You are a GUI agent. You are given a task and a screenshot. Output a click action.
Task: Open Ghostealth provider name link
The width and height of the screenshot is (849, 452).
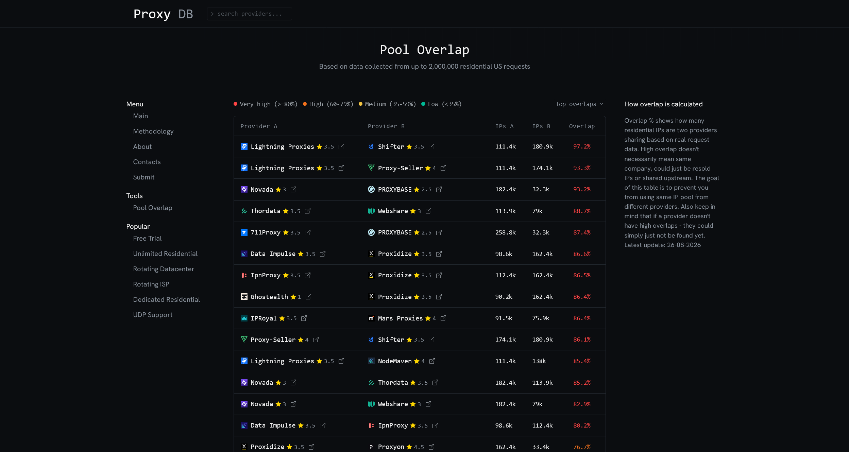point(269,297)
